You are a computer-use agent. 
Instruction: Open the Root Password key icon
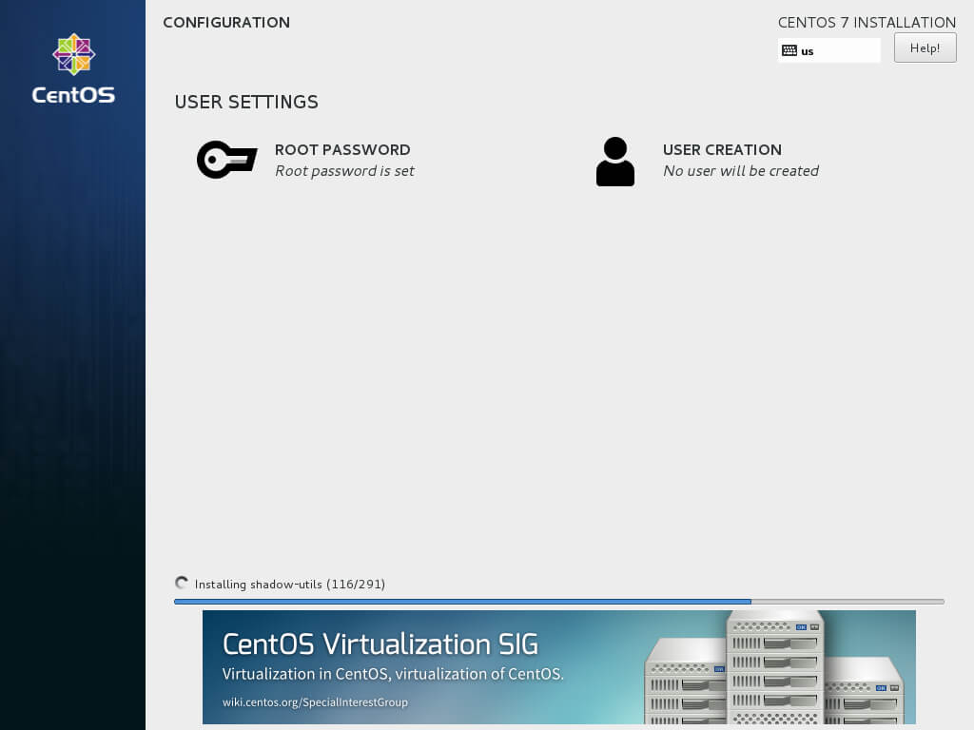(226, 160)
